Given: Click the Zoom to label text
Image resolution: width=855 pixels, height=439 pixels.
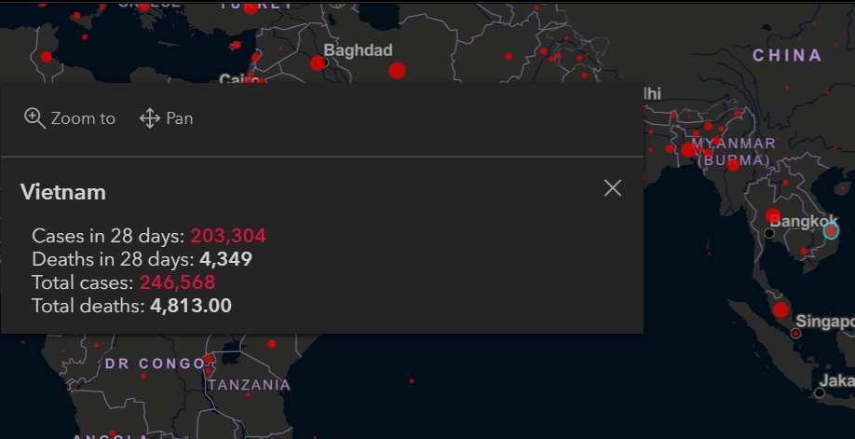Looking at the screenshot, I should coord(83,118).
